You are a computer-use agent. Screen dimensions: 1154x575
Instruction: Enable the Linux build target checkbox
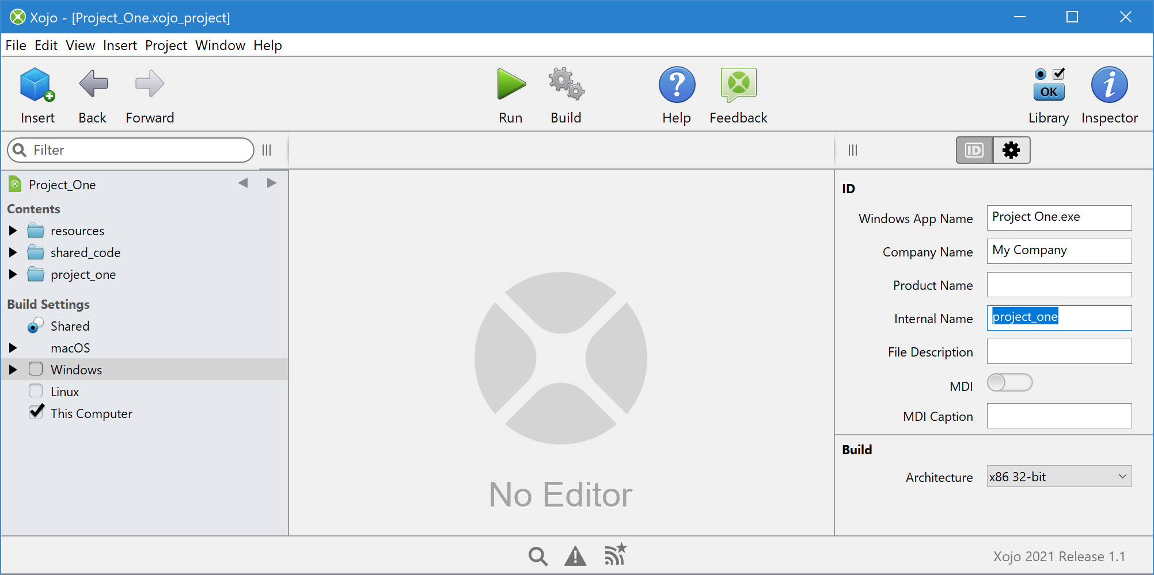point(36,390)
